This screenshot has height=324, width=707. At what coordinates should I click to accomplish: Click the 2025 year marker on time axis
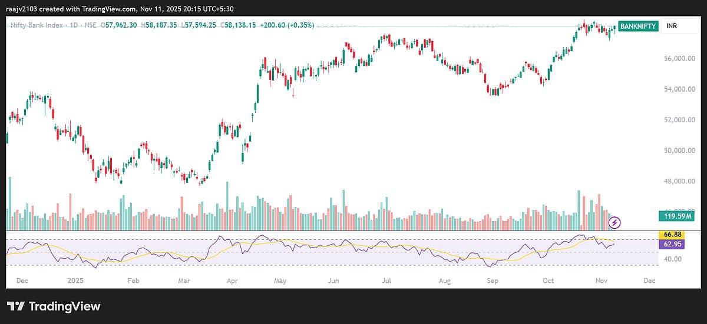[76, 281]
